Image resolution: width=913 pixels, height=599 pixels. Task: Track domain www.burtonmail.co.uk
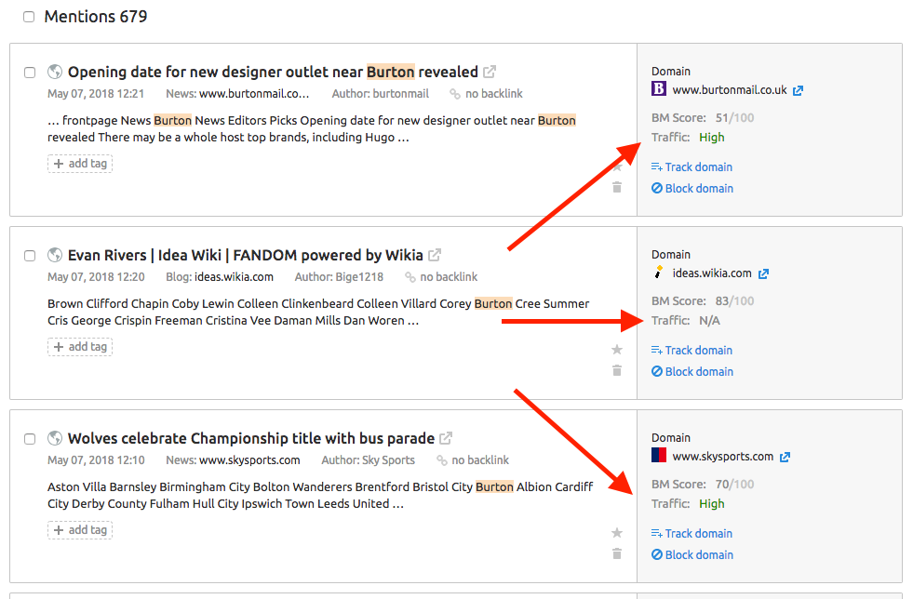pos(691,167)
